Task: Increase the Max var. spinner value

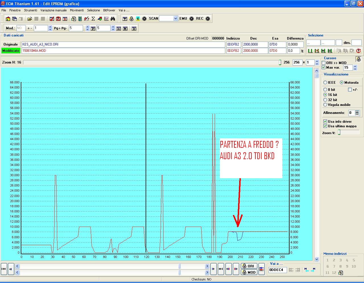Action: tap(355, 66)
